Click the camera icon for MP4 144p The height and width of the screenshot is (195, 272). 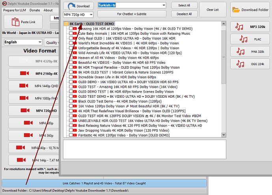click(x=21, y=160)
